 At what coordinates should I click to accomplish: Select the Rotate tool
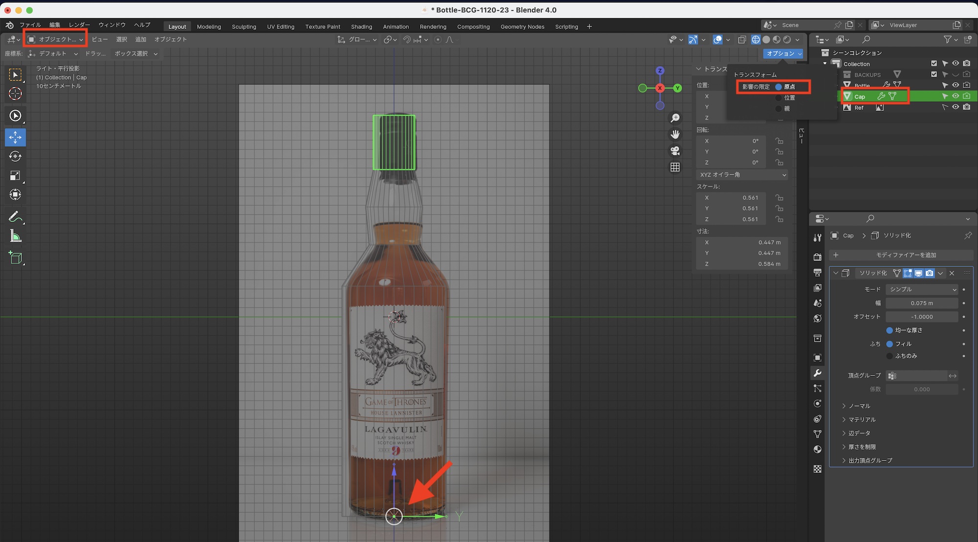(x=15, y=156)
